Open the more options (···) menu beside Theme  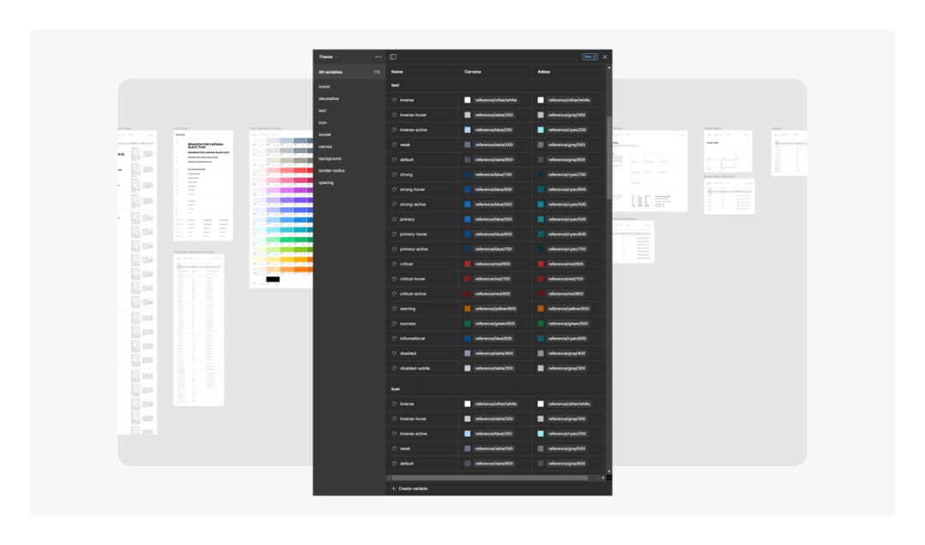[379, 56]
